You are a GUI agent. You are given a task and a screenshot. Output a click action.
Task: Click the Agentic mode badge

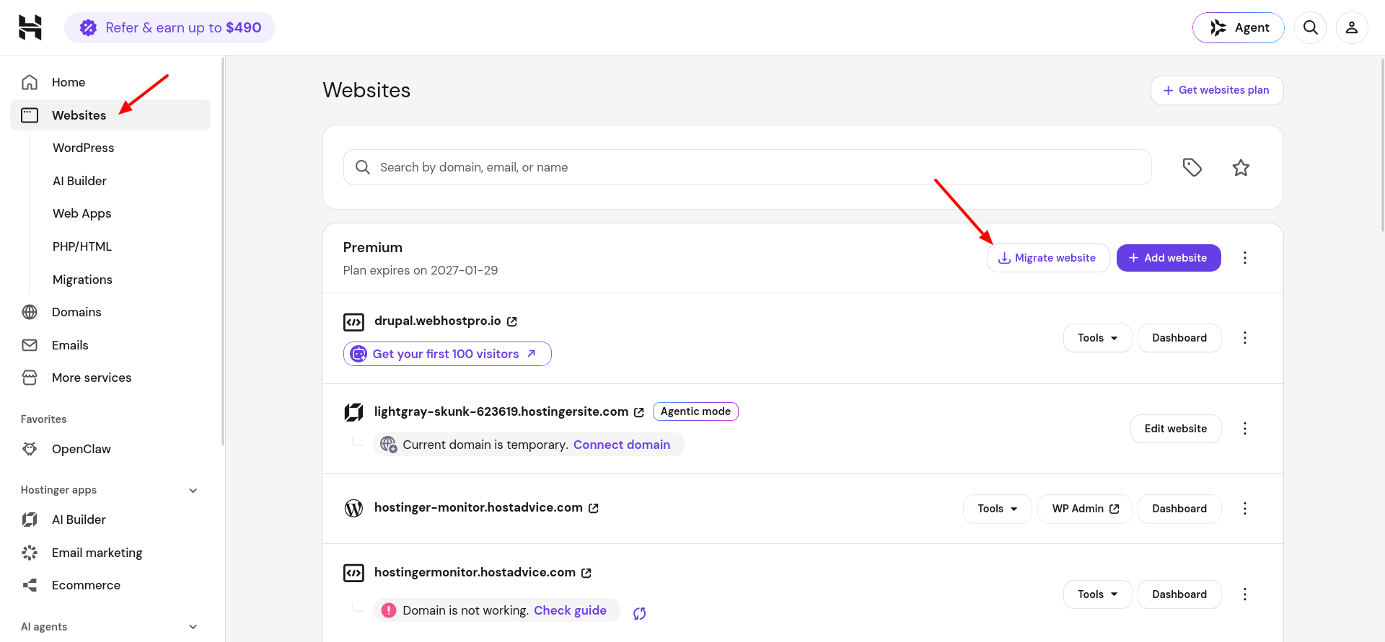click(695, 411)
